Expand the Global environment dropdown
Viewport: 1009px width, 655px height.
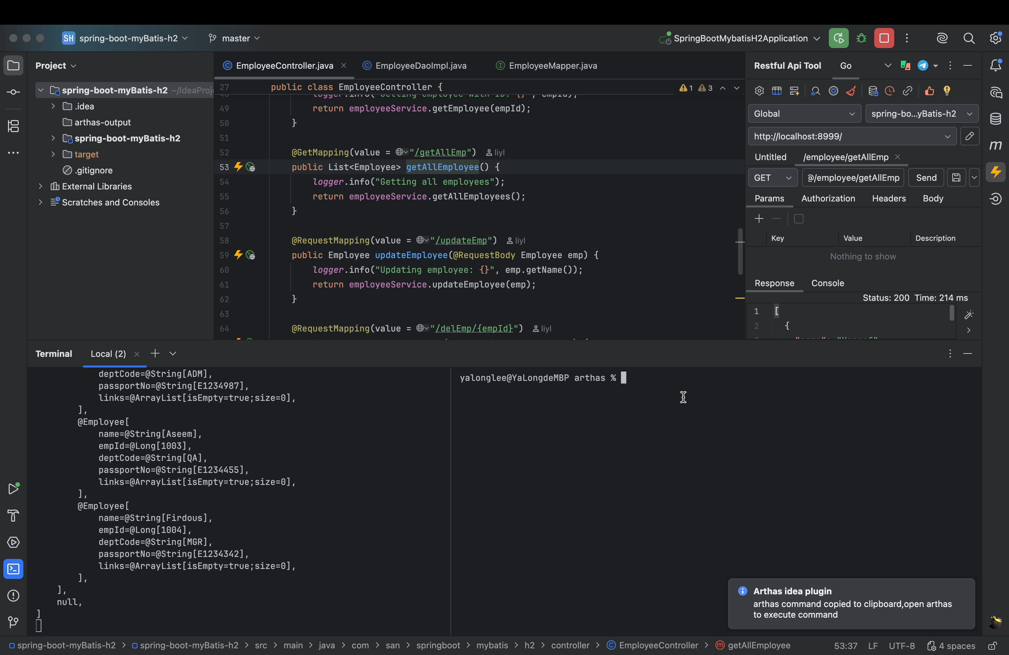click(x=804, y=113)
